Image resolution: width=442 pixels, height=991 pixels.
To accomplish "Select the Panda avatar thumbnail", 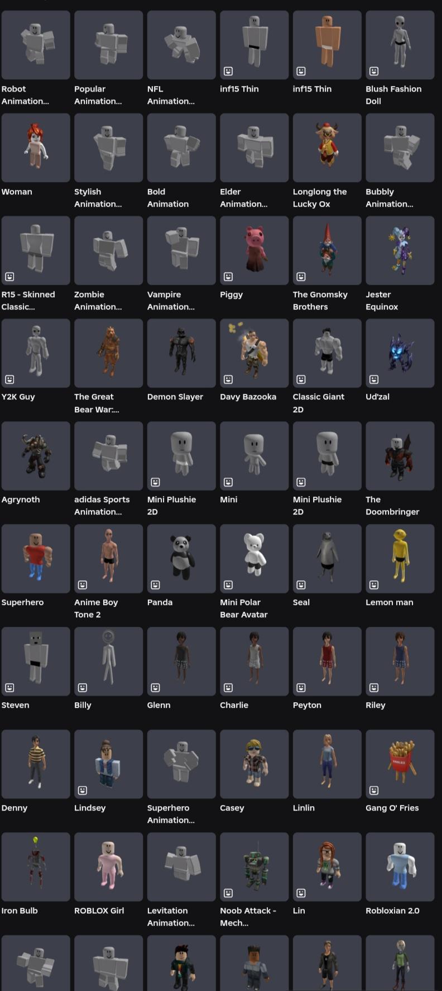I will click(x=181, y=559).
